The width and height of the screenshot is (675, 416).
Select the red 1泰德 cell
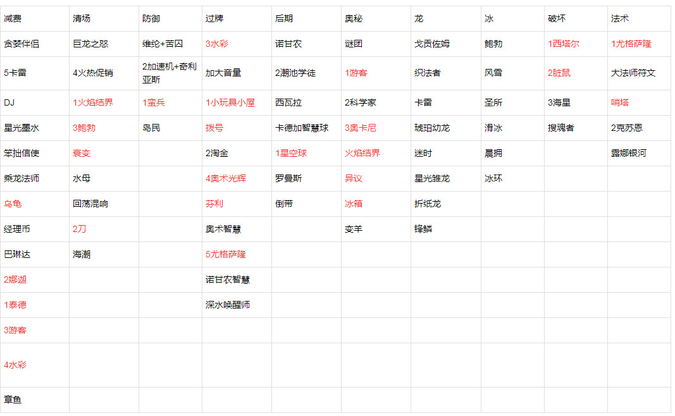coord(15,305)
